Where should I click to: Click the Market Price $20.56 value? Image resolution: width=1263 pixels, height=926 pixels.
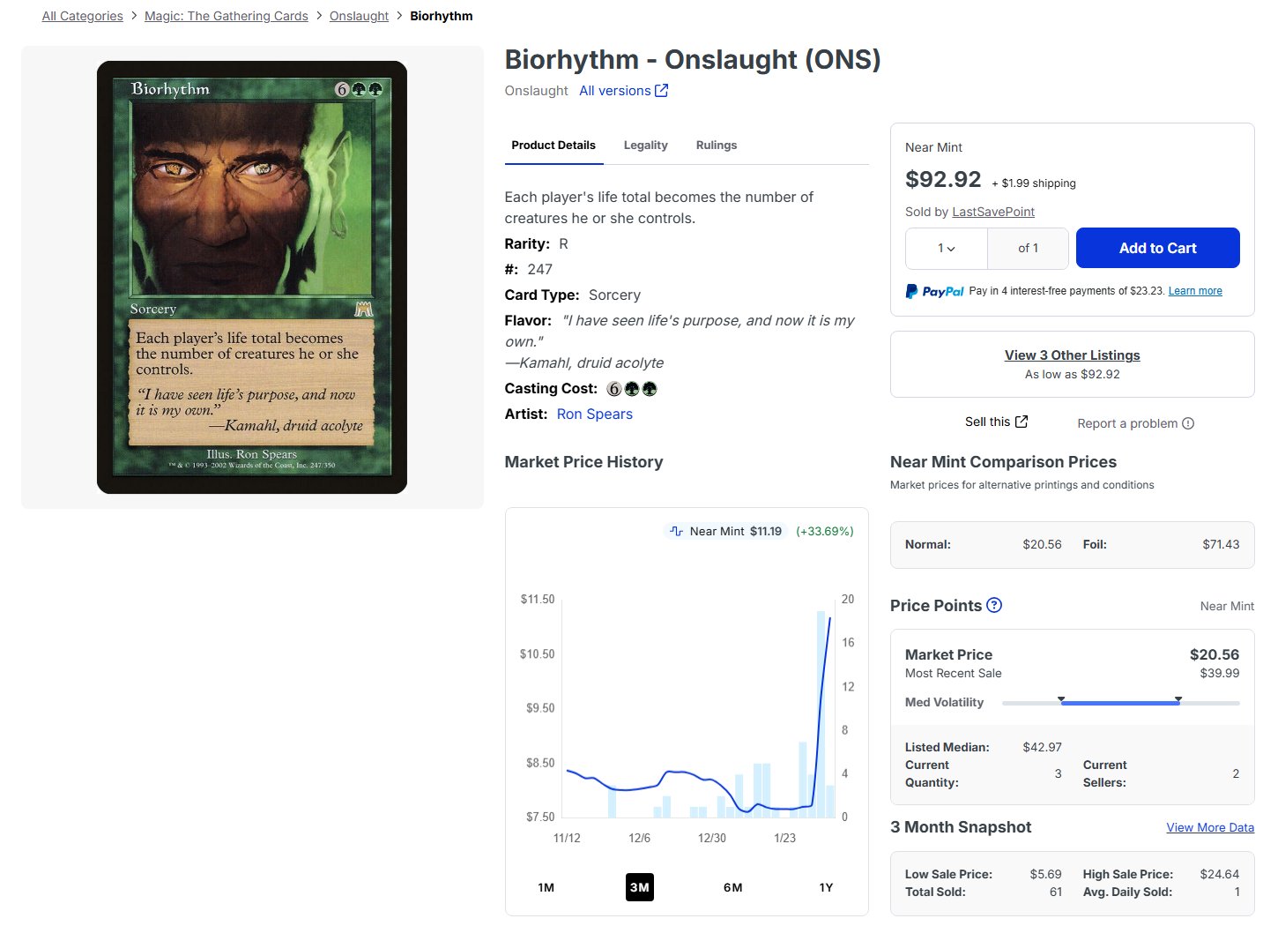[1215, 654]
